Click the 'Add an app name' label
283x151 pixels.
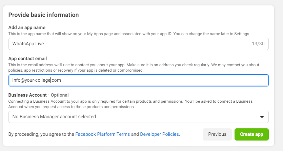point(27,28)
